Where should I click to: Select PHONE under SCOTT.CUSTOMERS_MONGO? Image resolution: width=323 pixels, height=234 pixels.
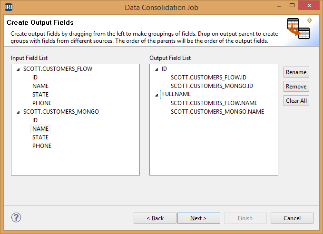coord(42,146)
